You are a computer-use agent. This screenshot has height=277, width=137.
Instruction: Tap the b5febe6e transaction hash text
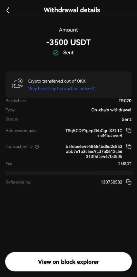(94, 151)
